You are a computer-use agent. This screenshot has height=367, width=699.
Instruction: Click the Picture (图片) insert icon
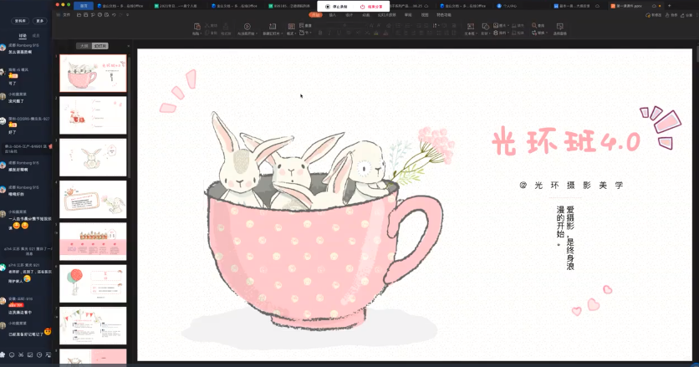496,25
